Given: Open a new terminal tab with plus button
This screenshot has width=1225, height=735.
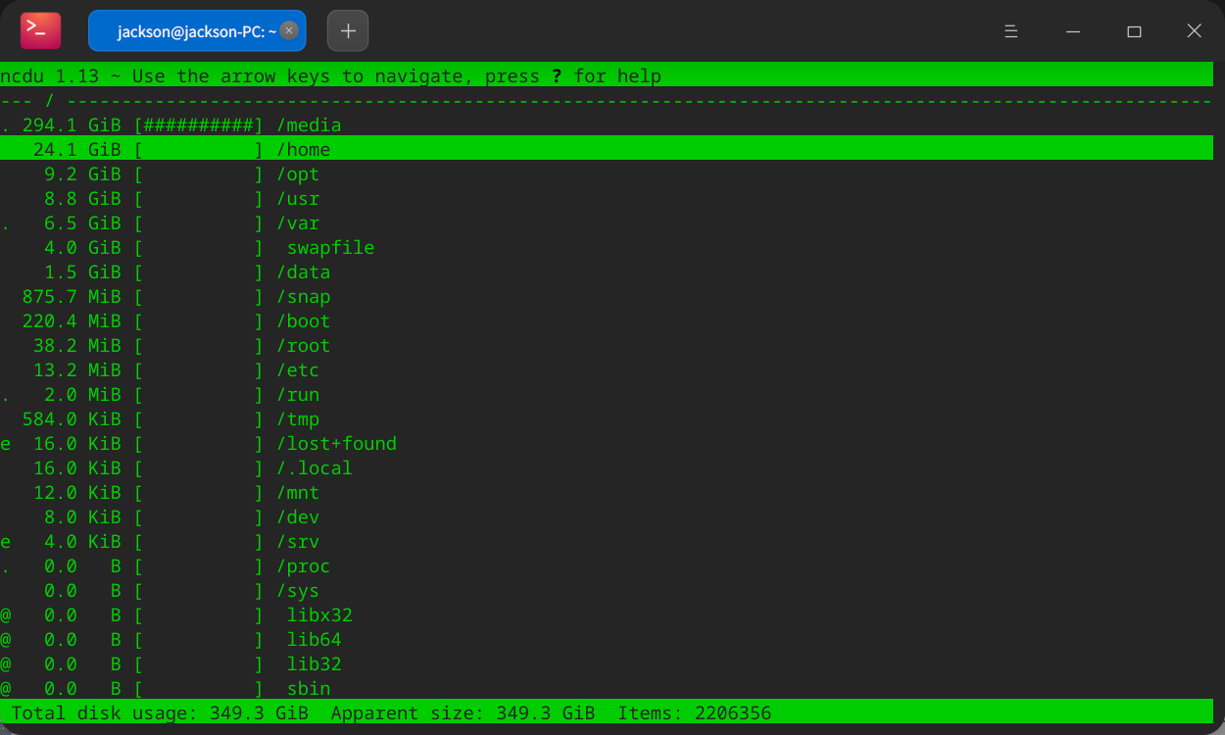Looking at the screenshot, I should (348, 30).
